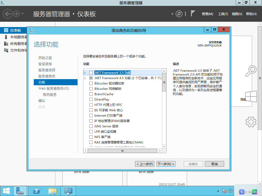Open the 管理(M) menu
The image size is (262, 196).
(x=207, y=14)
